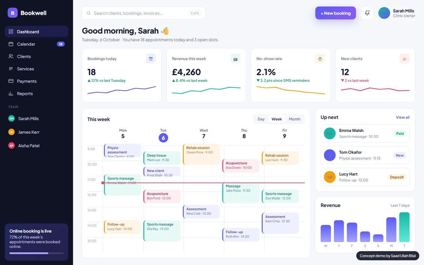The height and width of the screenshot is (265, 424).
Task: Click View all in Up next
Action: pyautogui.click(x=402, y=117)
